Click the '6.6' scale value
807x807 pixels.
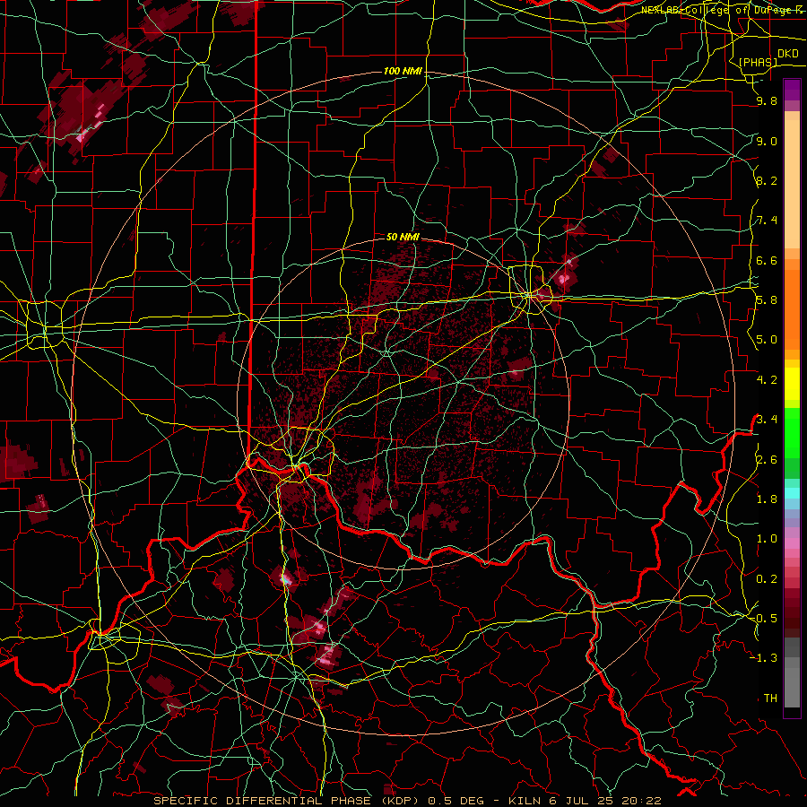click(767, 260)
